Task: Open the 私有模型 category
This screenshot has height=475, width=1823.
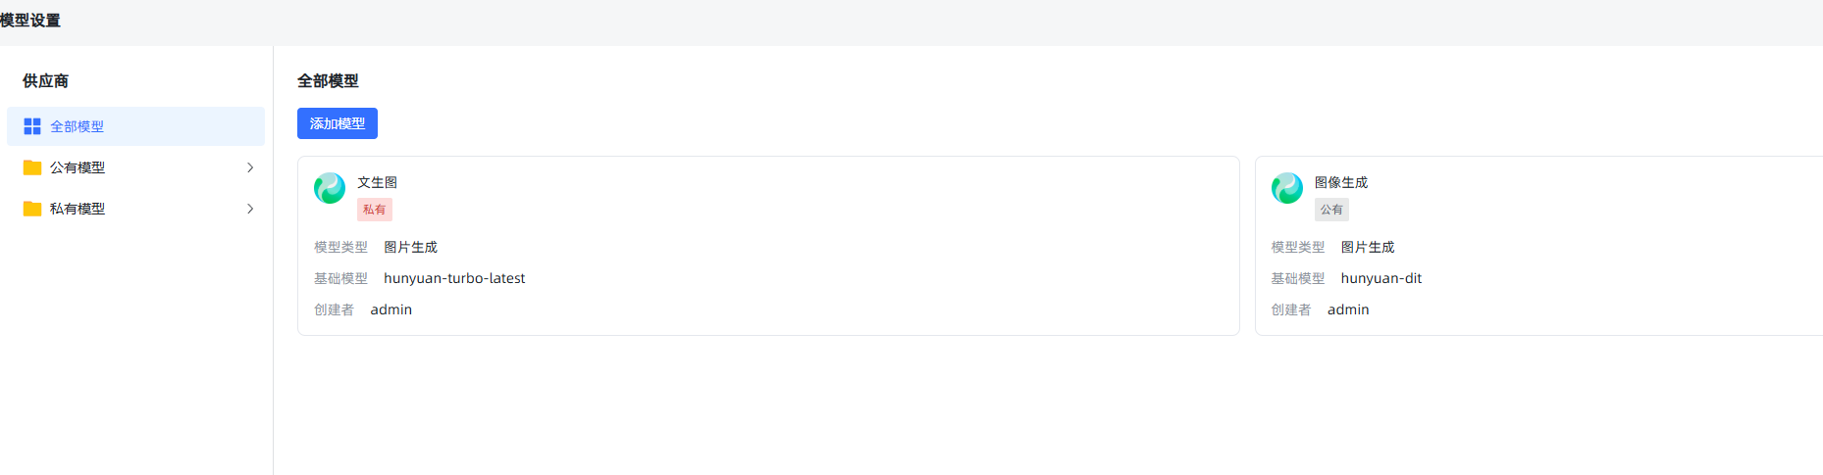Action: pyautogui.click(x=135, y=209)
